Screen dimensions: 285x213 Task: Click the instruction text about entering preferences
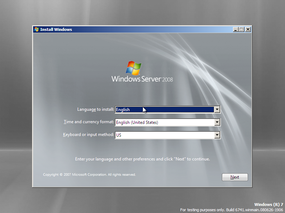pos(142,159)
